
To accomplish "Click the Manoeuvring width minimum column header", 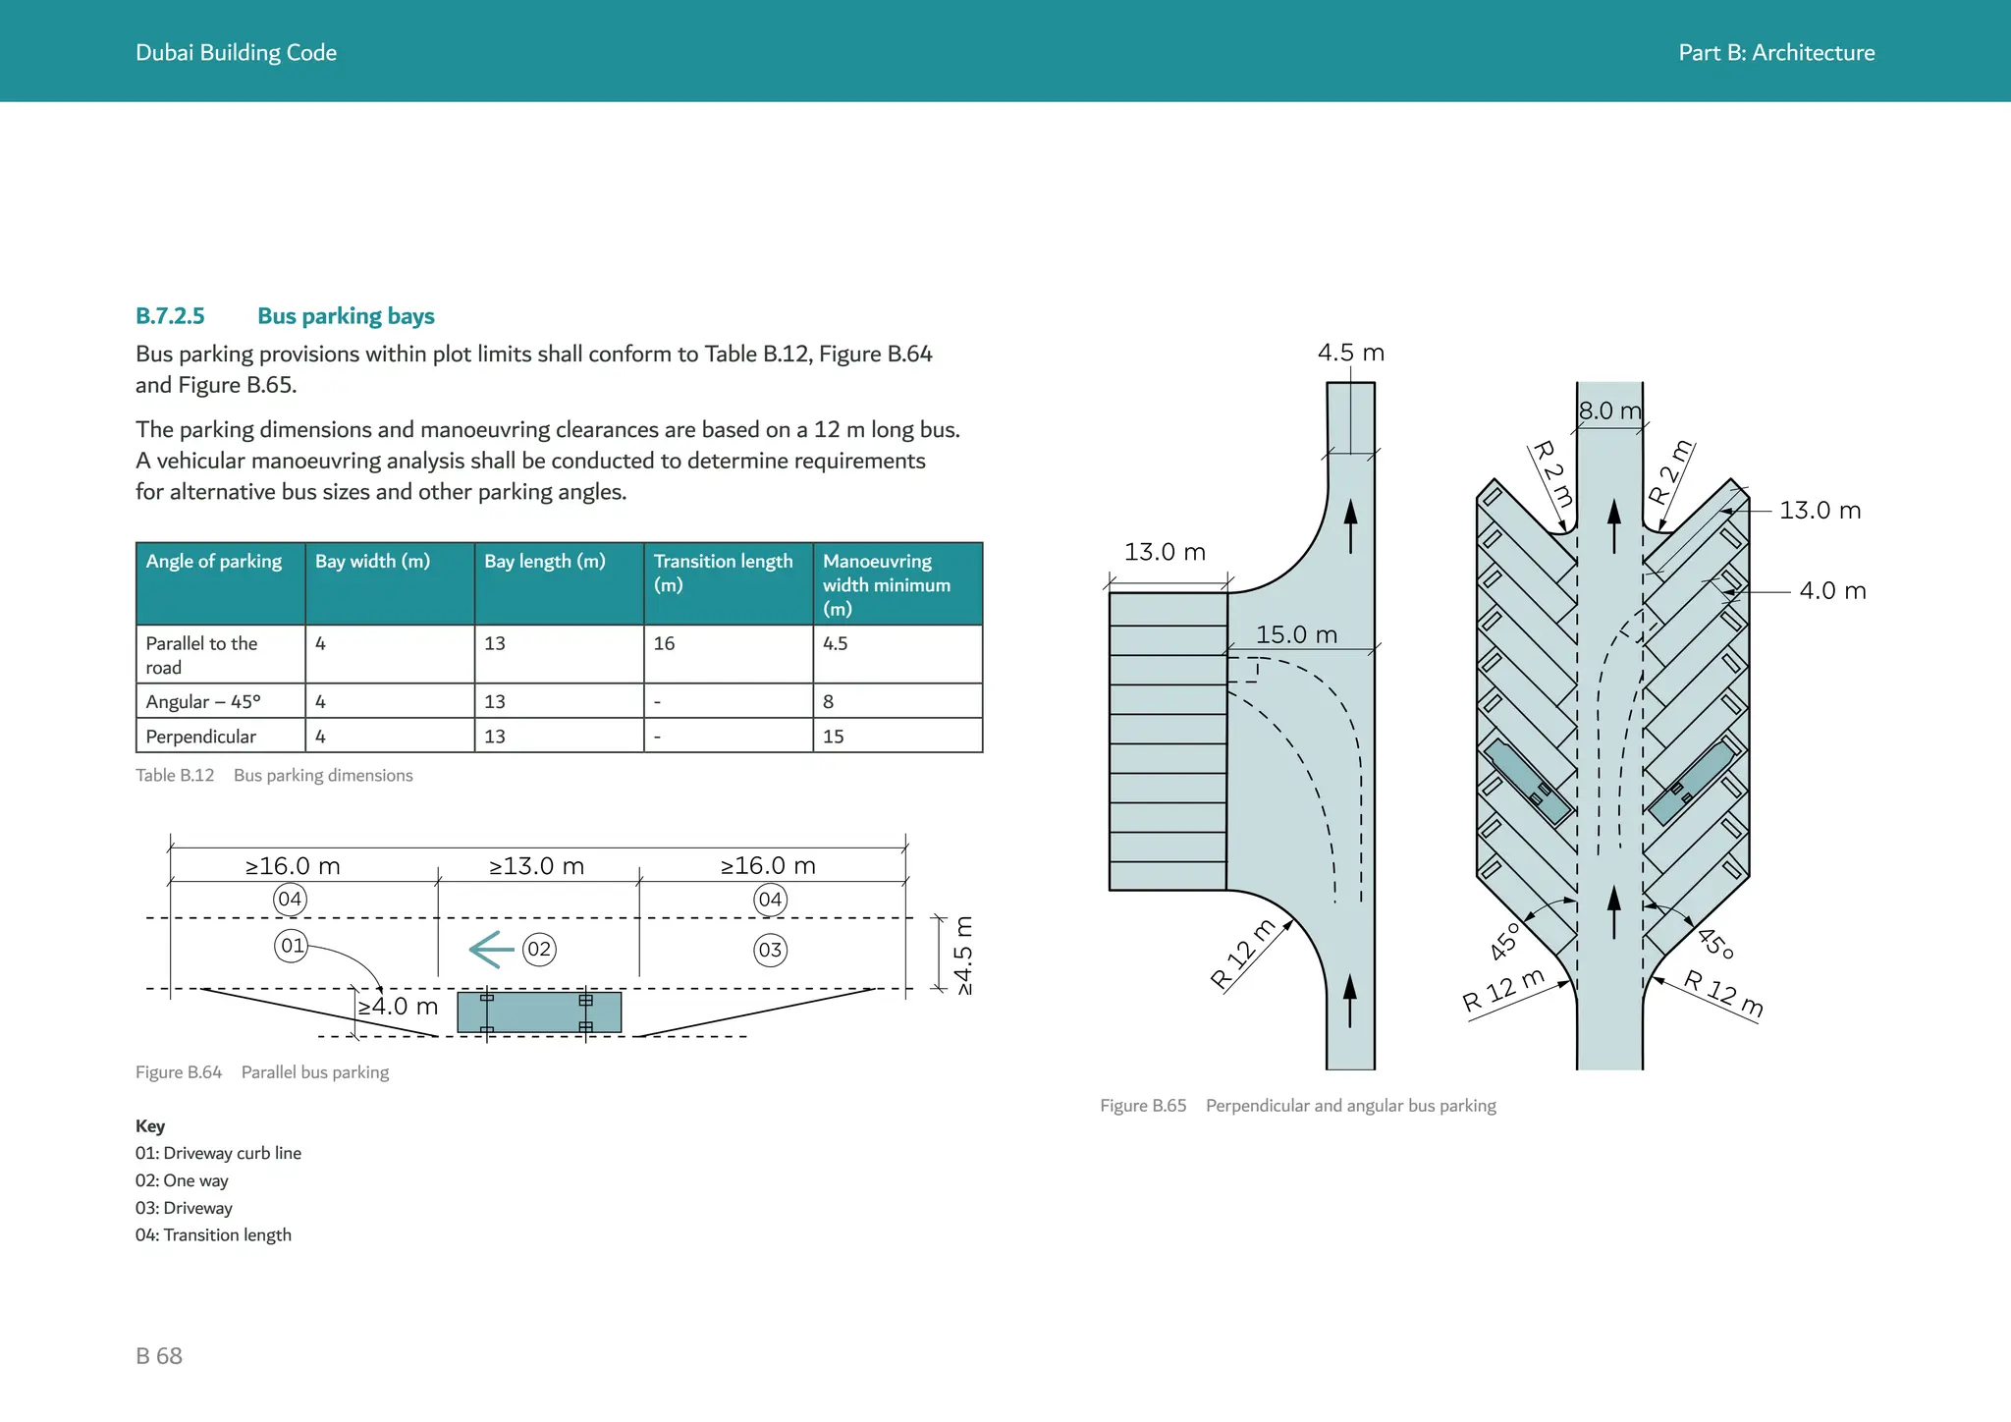I will point(886,584).
